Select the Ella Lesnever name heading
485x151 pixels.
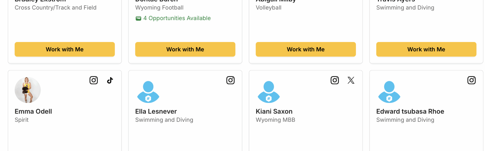(x=156, y=111)
